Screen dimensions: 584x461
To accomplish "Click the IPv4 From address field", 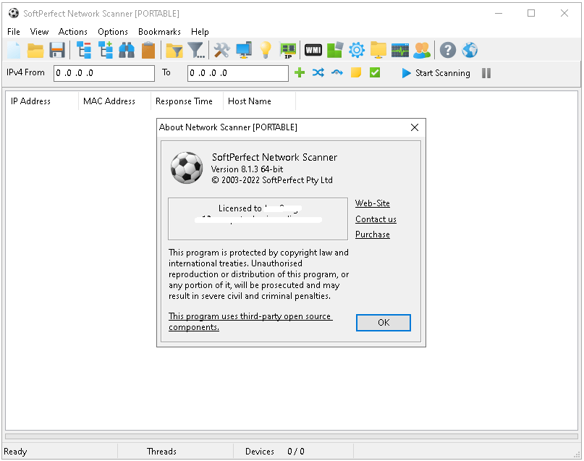I will coord(104,73).
